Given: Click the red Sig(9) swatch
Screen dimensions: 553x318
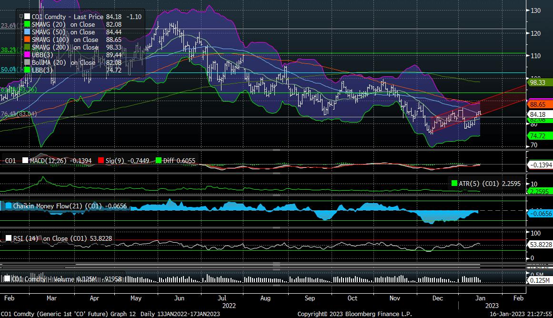Looking at the screenshot, I should [x=101, y=161].
